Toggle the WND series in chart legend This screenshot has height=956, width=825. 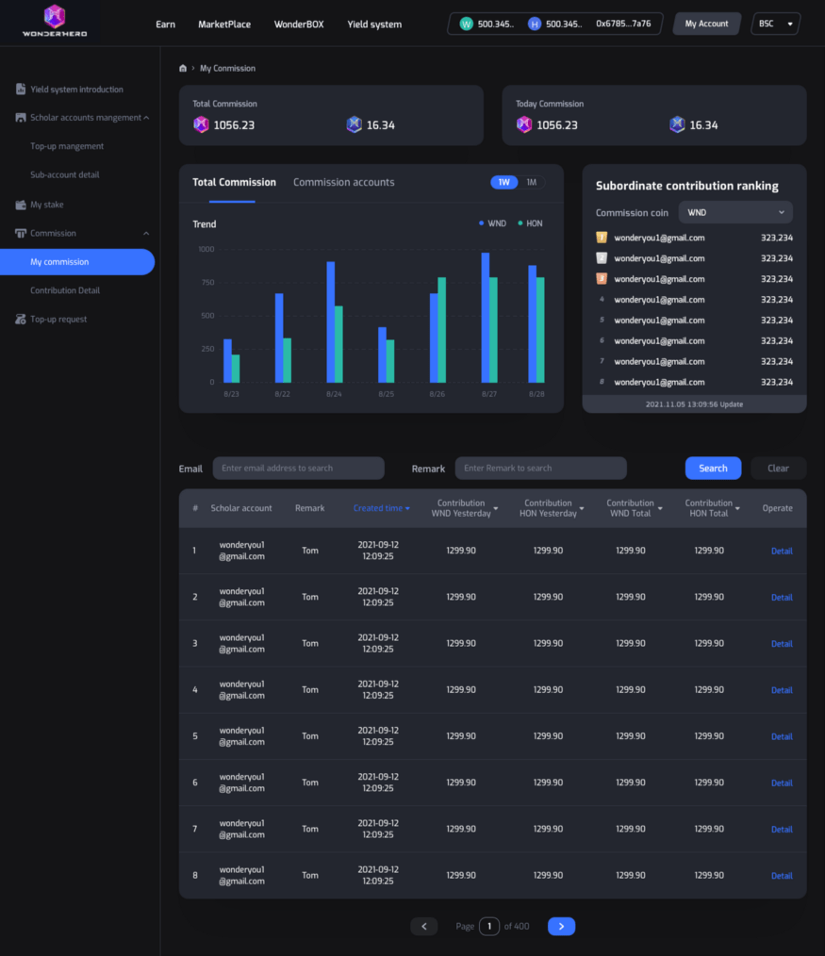coord(492,223)
